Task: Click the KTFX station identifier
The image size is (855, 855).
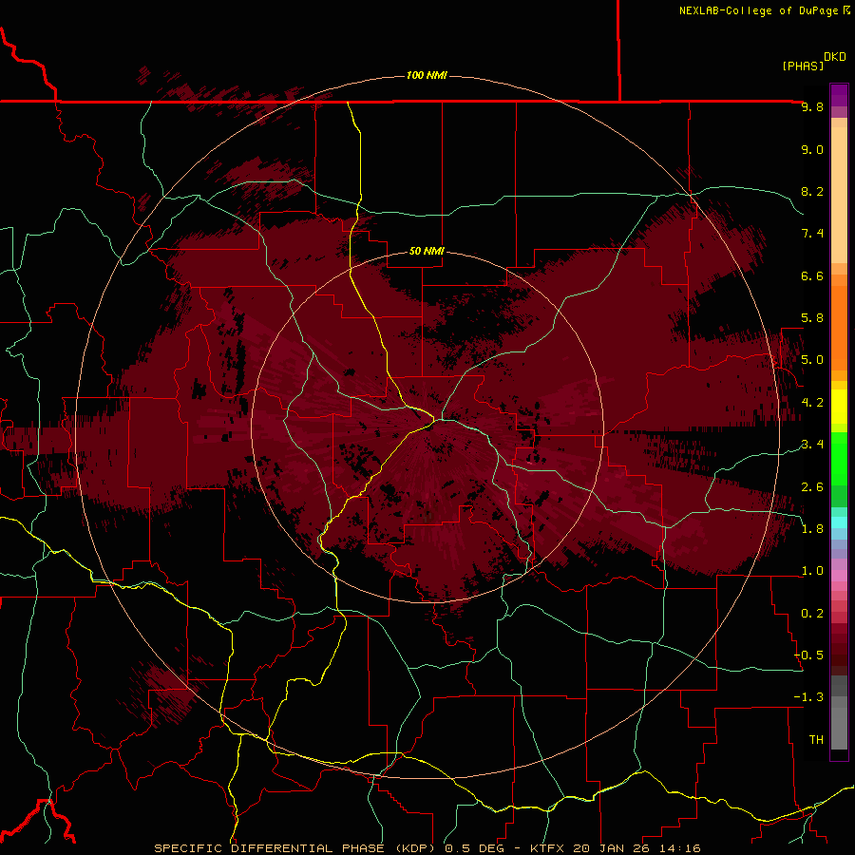Action: coord(549,848)
